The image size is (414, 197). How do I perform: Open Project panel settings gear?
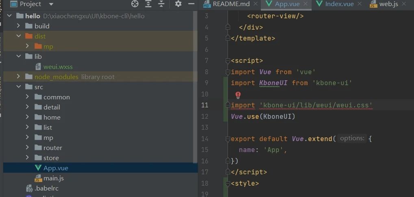tap(178, 4)
